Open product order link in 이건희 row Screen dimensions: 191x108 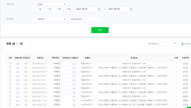(x=17, y=105)
